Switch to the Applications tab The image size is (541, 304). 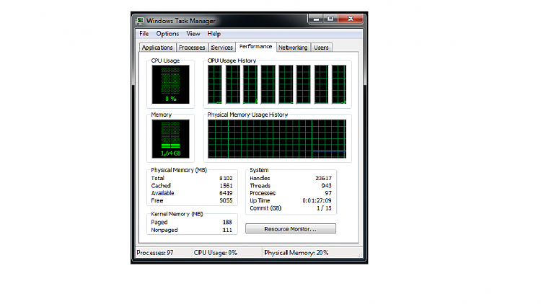click(157, 48)
